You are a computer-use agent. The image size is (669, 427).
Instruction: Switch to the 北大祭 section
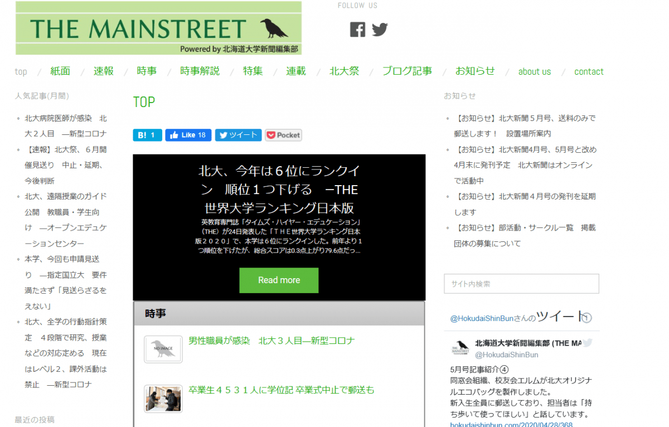(x=344, y=71)
